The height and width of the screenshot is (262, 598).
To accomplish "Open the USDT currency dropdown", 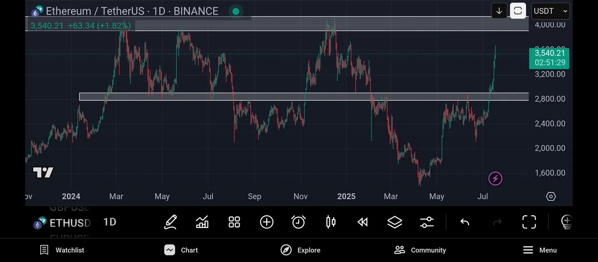I will (x=551, y=11).
